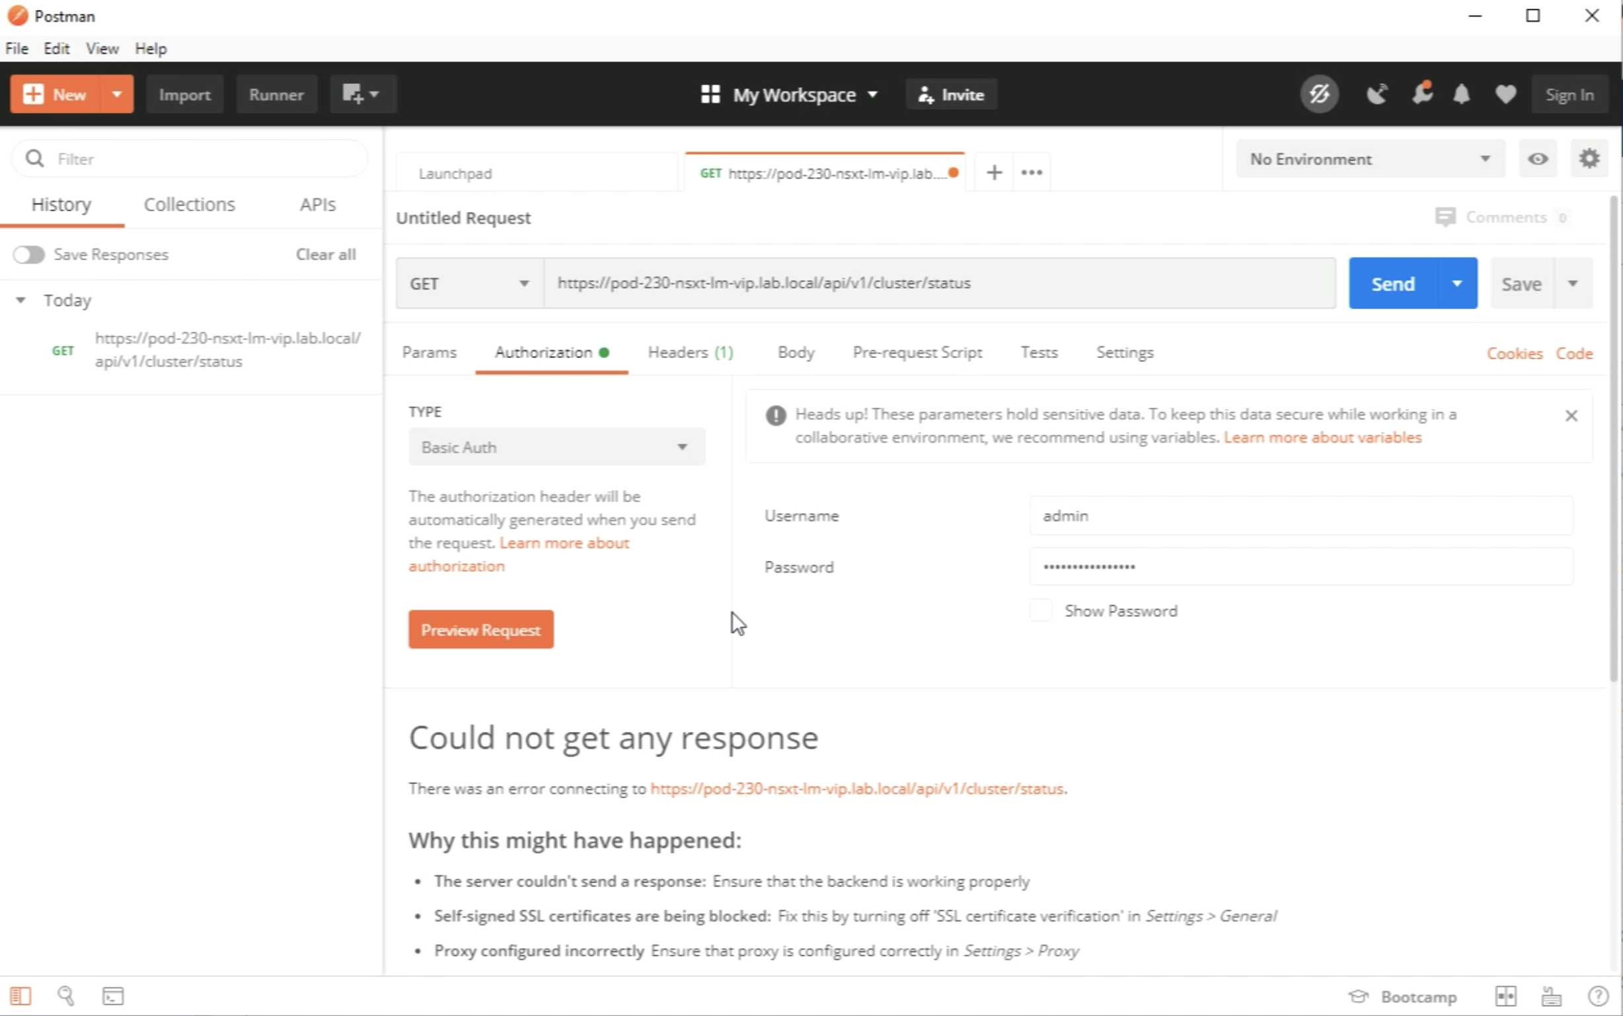Toggle sidebar icon in the status bar
The width and height of the screenshot is (1623, 1016).
(x=21, y=996)
